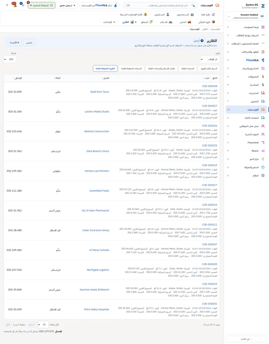Open the notifications bell icon
This screenshot has width=269, height=344.
(15, 5)
